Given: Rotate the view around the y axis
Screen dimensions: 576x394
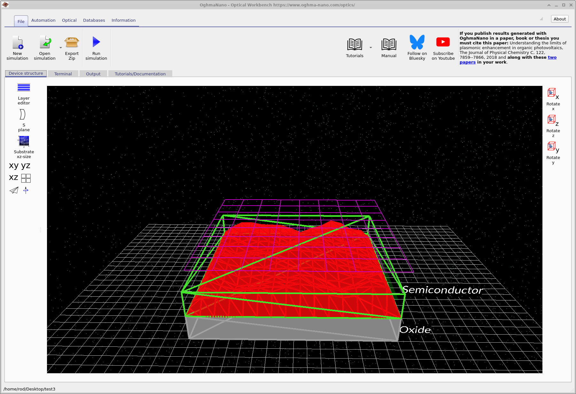Looking at the screenshot, I should click(552, 147).
